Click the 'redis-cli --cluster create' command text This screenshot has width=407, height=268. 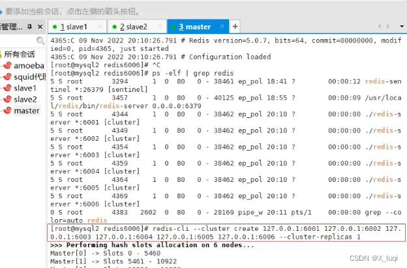205,229
